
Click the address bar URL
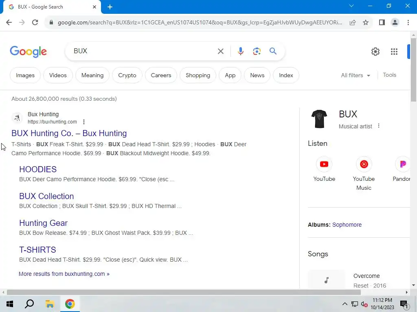pos(200,23)
